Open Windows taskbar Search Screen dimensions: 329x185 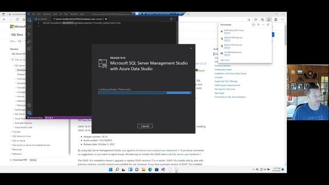tap(117, 170)
